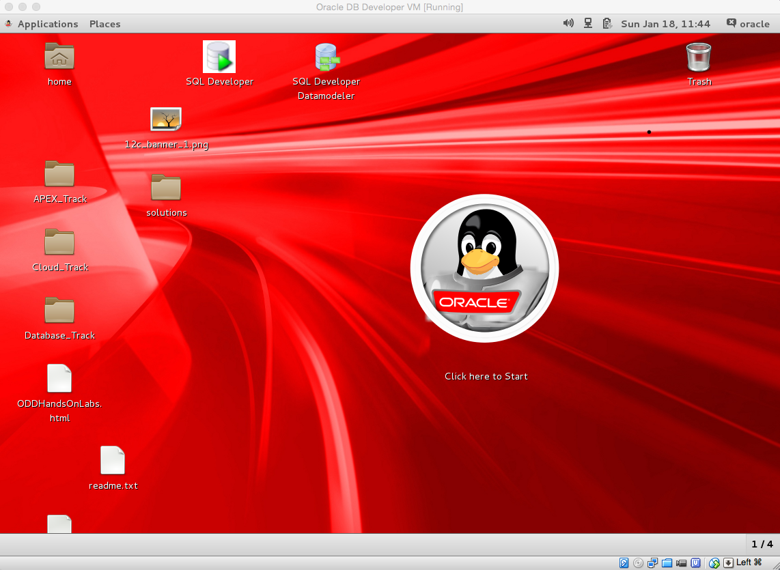Viewport: 780px width, 570px height.
Task: Click the battery power indicator icon
Action: pyautogui.click(x=607, y=23)
